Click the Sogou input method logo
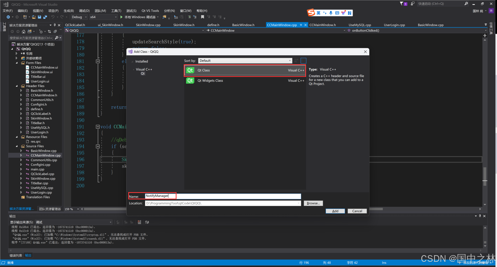 pyautogui.click(x=311, y=13)
